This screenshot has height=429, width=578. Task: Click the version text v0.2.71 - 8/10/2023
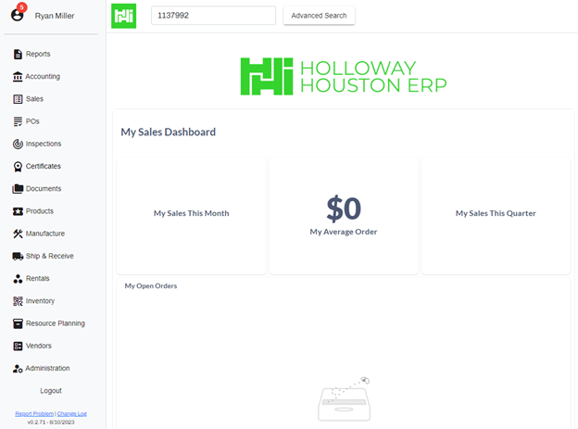coord(51,423)
